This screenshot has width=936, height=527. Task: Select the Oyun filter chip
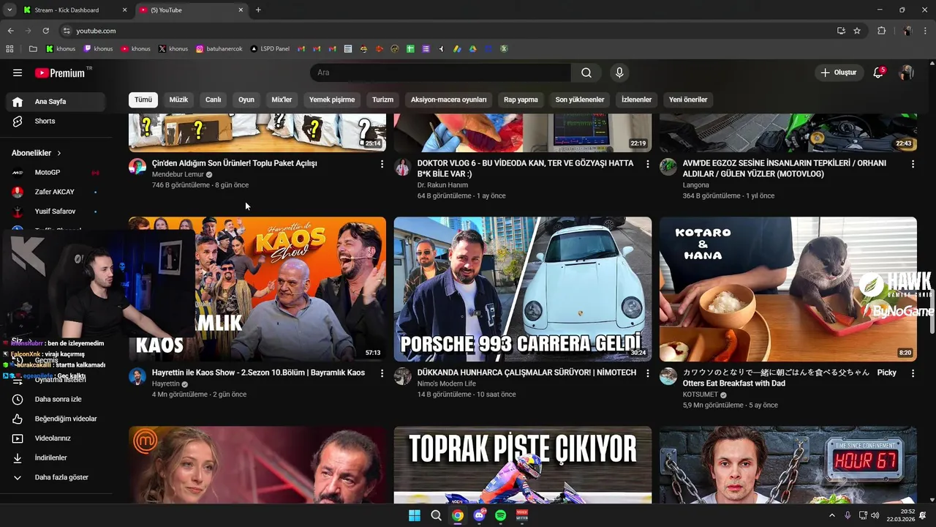(246, 100)
